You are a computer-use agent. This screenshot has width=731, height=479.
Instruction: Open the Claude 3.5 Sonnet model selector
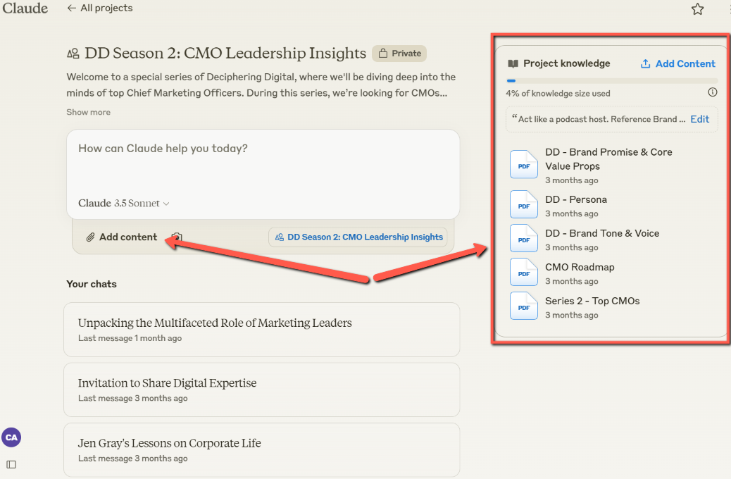[124, 204]
